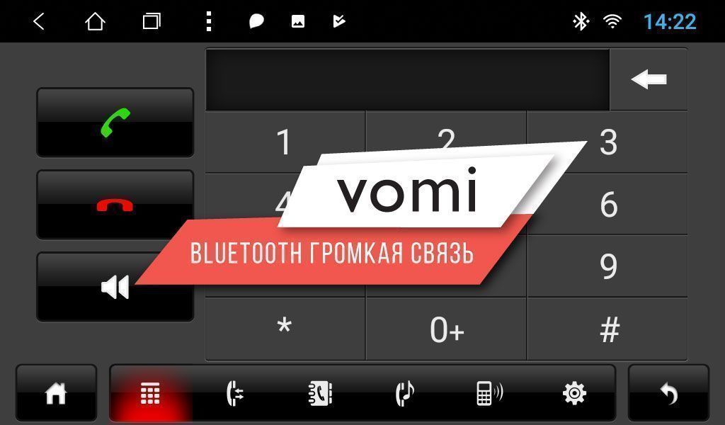Open Bluetooth settings gear
The width and height of the screenshot is (725, 425).
coord(574,393)
